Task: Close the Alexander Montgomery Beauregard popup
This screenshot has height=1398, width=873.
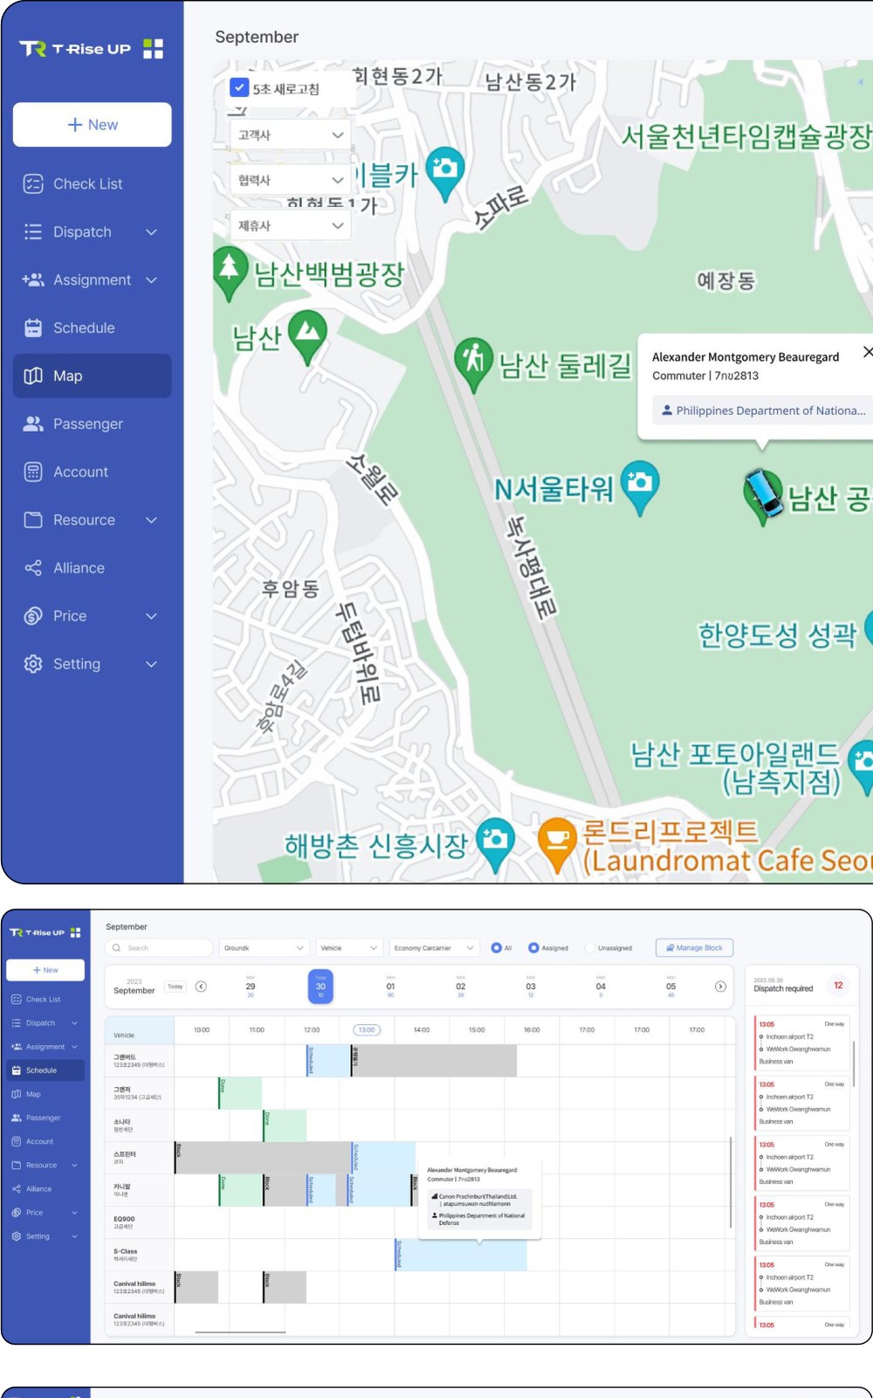Action: click(x=867, y=352)
